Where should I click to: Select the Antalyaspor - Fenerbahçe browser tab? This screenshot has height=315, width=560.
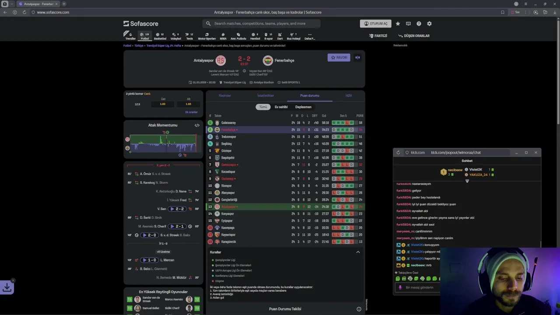(x=38, y=4)
